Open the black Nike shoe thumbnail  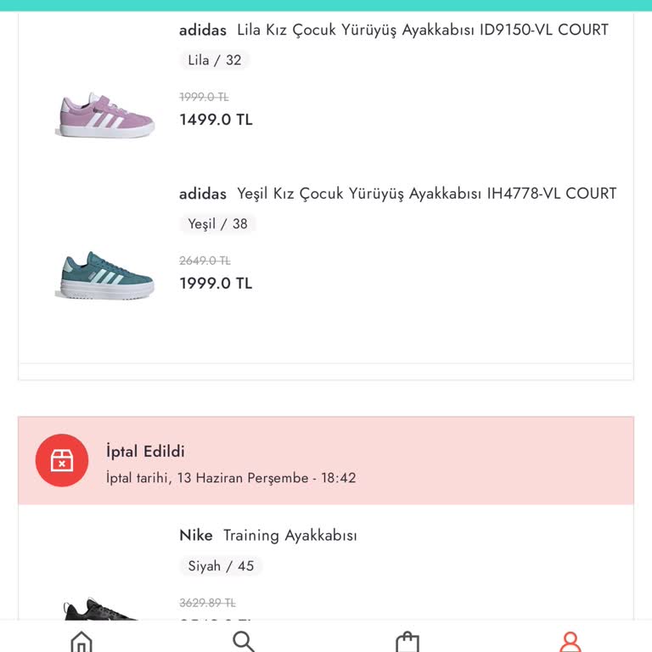point(100,611)
